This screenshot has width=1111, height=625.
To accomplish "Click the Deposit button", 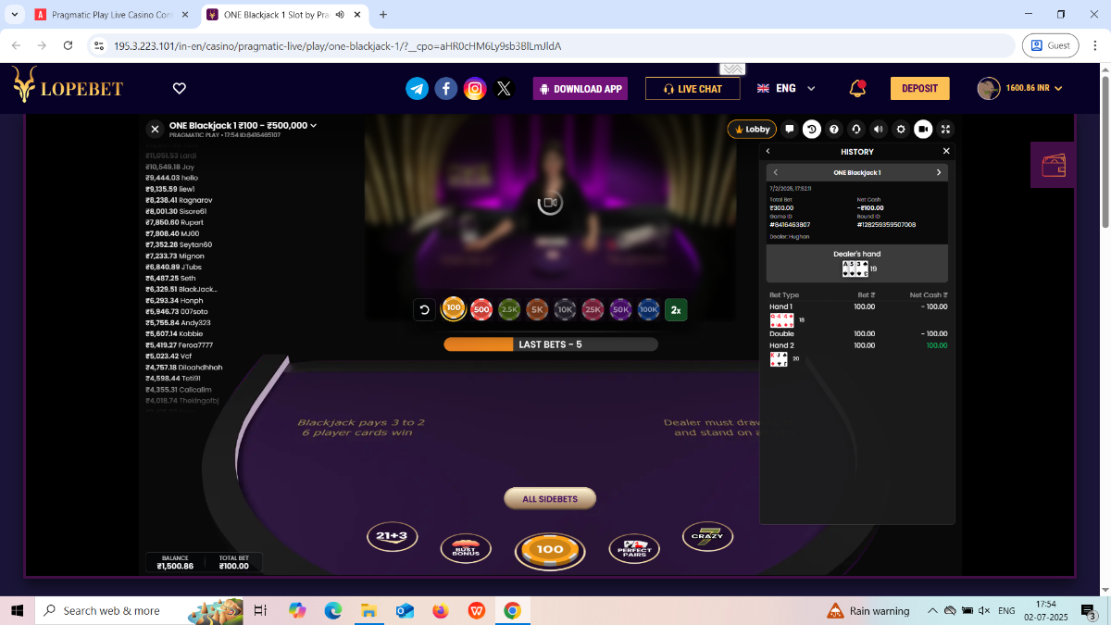I will 920,88.
